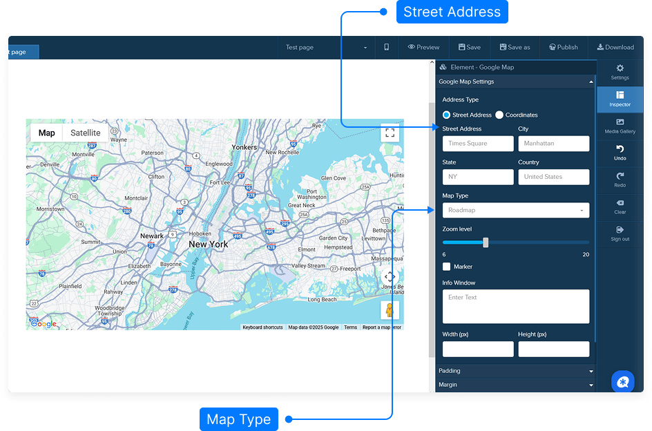Viewport: 652px width, 431px height.
Task: Click the Zoom level slider handle
Action: (x=486, y=242)
